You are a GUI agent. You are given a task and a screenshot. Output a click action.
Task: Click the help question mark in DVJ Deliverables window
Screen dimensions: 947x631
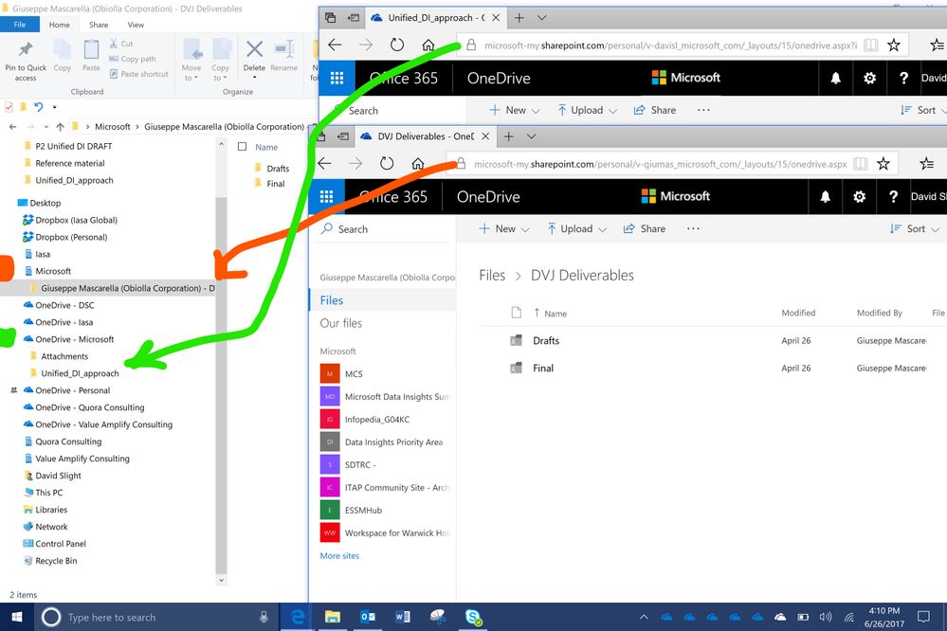(x=893, y=197)
